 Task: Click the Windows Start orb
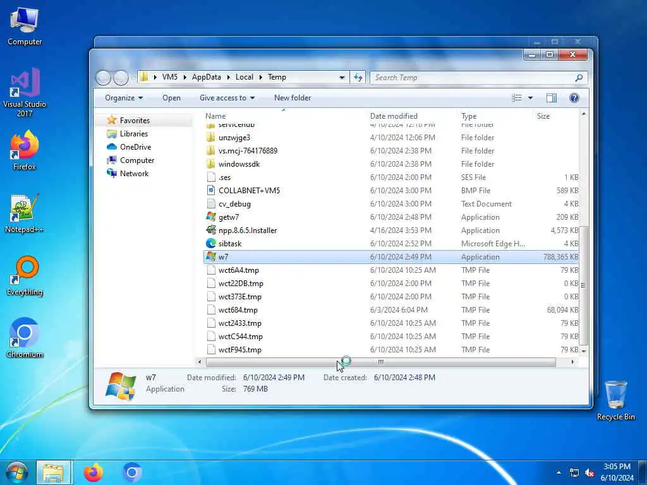[16, 472]
